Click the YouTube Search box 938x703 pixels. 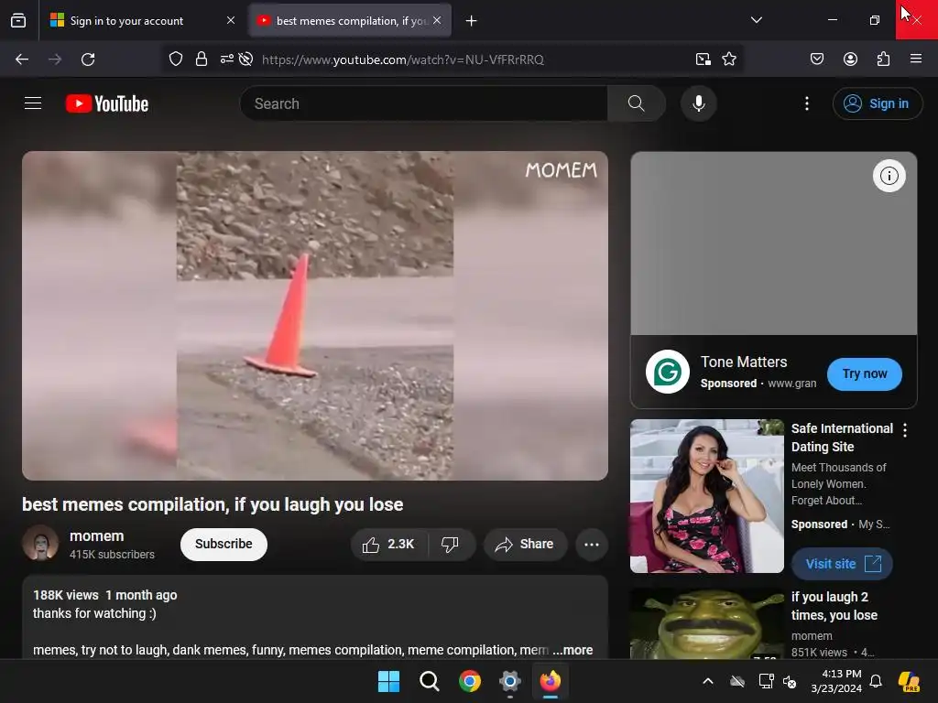point(424,103)
